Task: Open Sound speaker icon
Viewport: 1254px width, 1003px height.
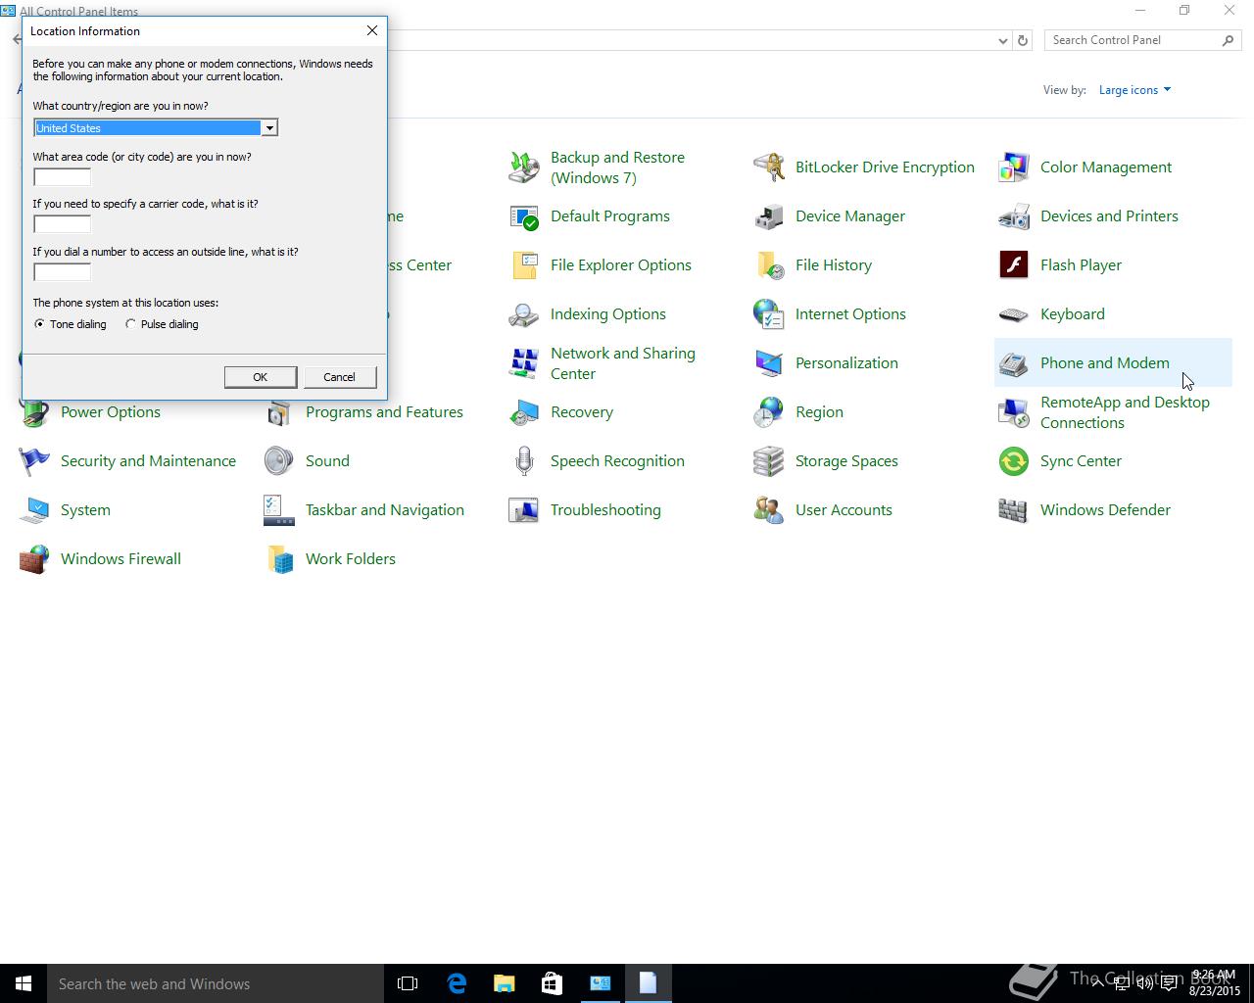Action: [279, 461]
